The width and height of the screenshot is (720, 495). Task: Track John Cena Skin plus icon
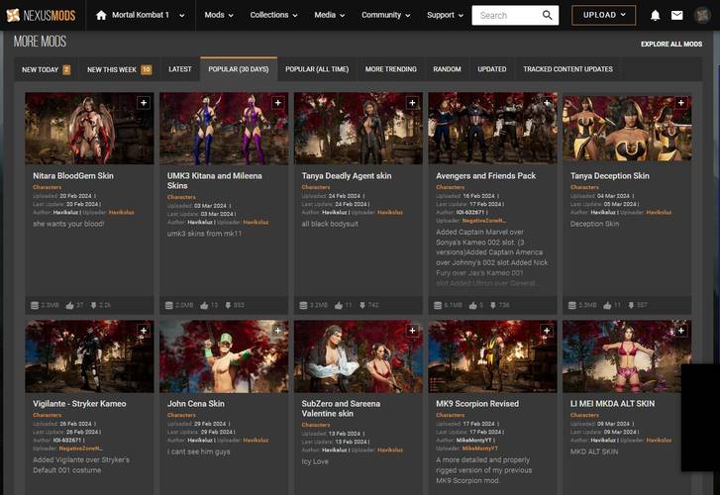click(x=278, y=331)
